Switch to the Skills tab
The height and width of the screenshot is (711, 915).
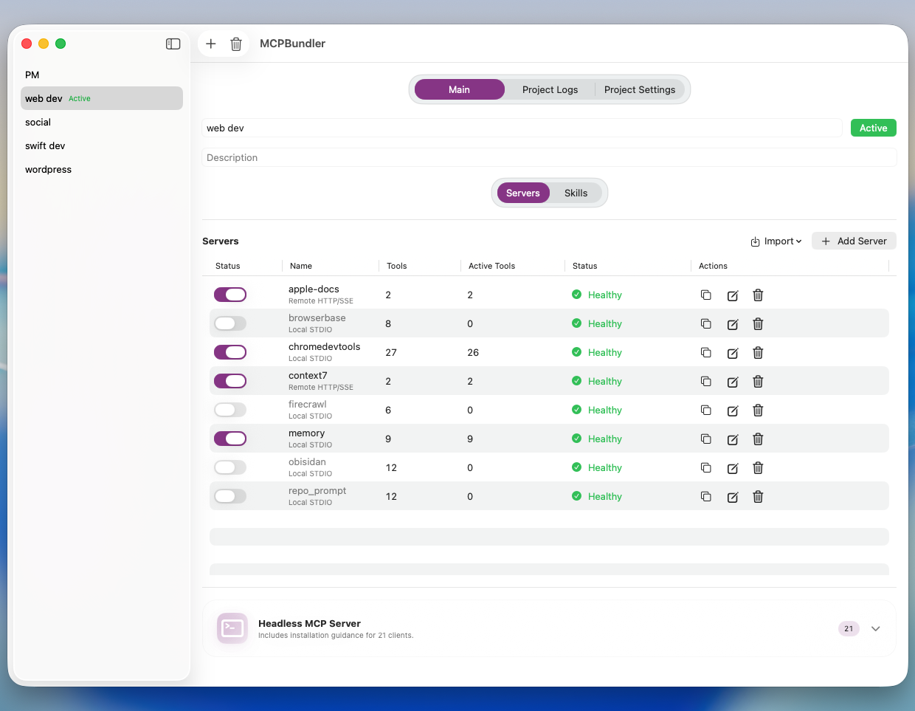click(576, 193)
